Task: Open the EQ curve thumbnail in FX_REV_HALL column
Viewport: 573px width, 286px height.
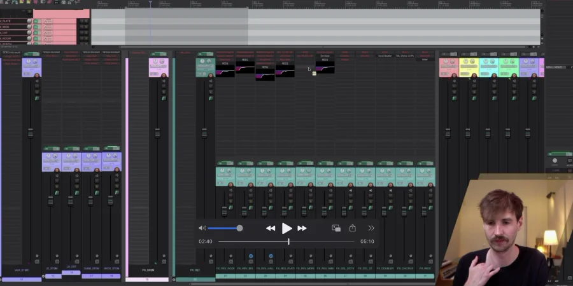Action: pos(265,75)
